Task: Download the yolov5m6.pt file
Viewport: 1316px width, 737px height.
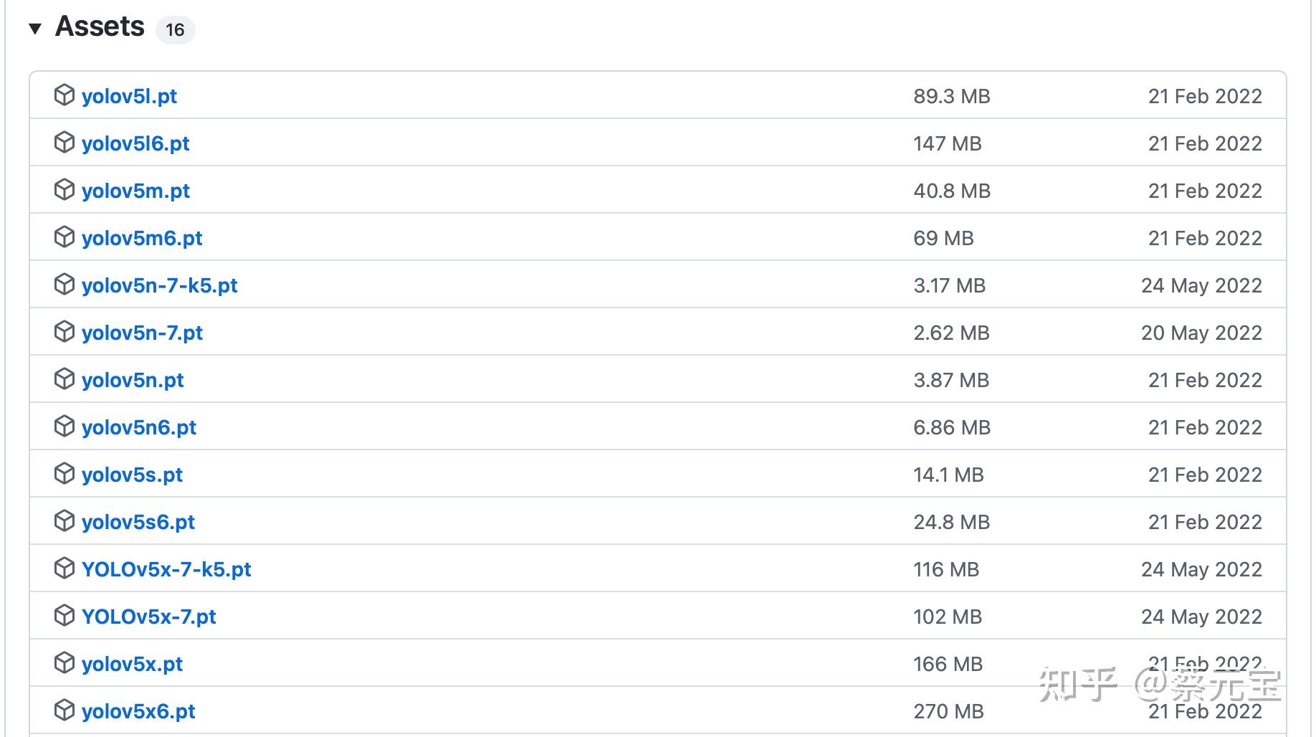Action: tap(142, 238)
